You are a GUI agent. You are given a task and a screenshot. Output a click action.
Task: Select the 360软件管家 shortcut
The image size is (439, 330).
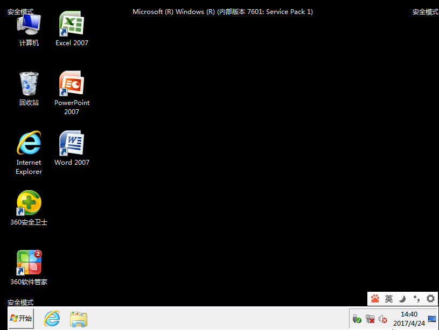click(x=29, y=263)
